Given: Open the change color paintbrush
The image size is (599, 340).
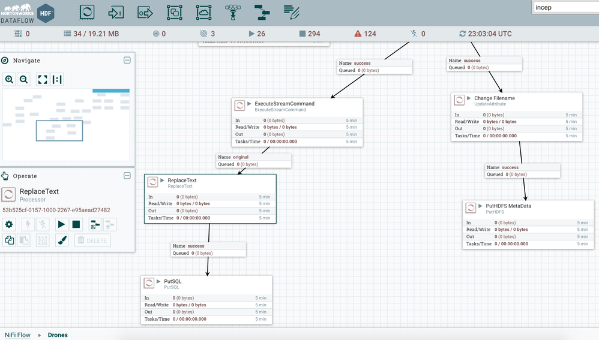Looking at the screenshot, I should [61, 240].
